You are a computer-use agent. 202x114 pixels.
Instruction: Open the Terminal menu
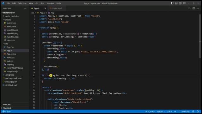[50, 3]
